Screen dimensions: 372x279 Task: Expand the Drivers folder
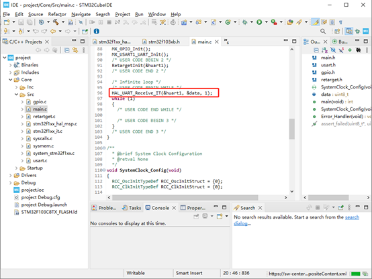click(x=11, y=176)
